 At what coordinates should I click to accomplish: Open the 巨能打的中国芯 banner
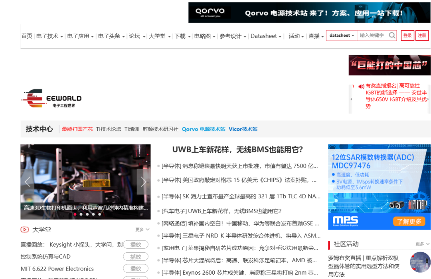tap(389, 65)
